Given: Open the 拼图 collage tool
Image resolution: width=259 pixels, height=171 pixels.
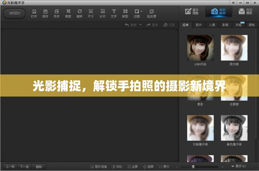Looking at the screenshot, I should pos(125,14).
